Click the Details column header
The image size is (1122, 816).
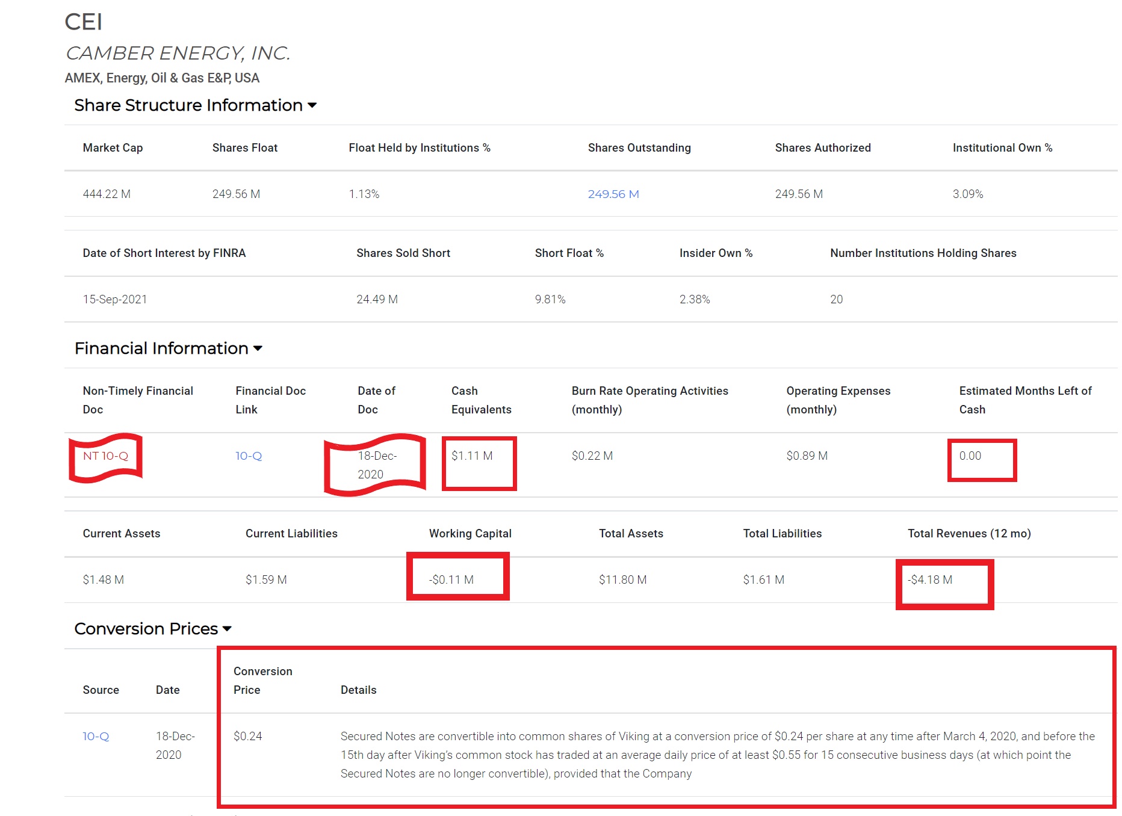(x=358, y=690)
